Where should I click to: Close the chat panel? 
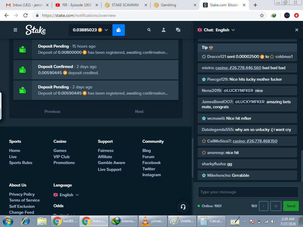(x=297, y=30)
